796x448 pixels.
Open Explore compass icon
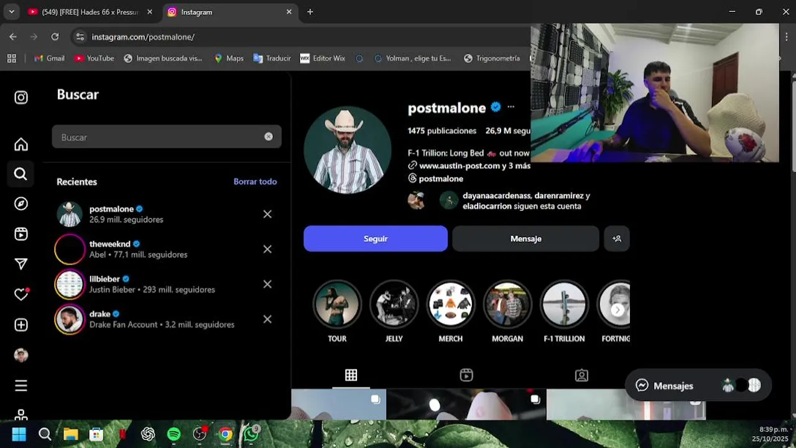tap(21, 204)
